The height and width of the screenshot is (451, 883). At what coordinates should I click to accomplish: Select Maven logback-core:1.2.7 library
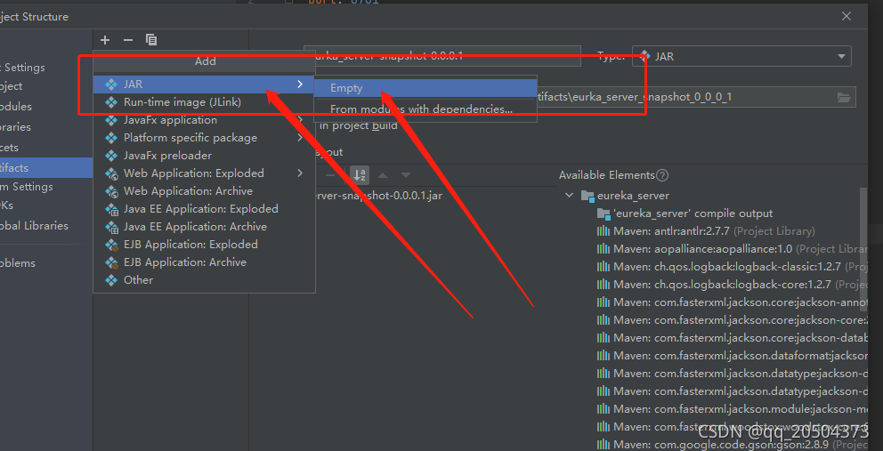740,285
